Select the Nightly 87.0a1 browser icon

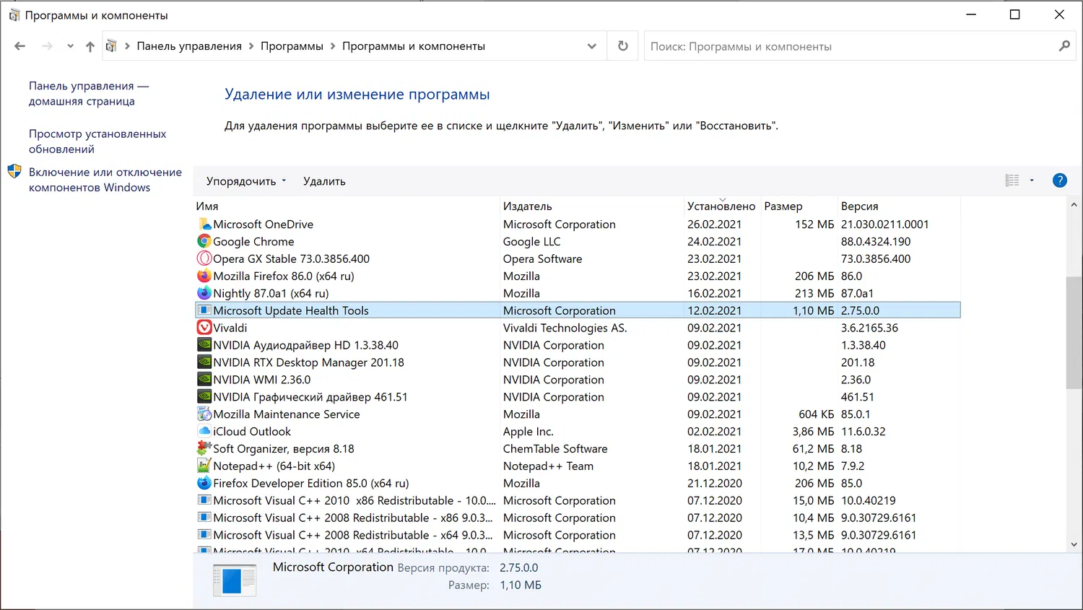click(x=204, y=293)
